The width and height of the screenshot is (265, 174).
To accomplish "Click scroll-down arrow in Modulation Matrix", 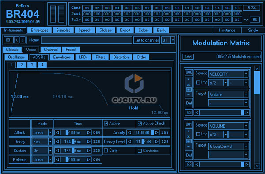I will (x=257, y=166).
